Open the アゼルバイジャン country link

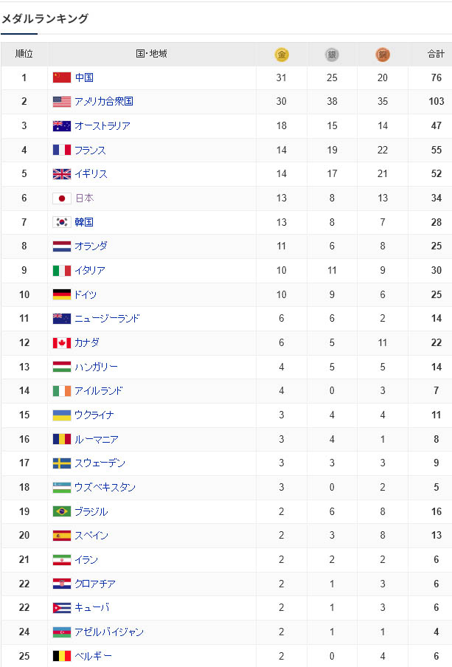109,632
